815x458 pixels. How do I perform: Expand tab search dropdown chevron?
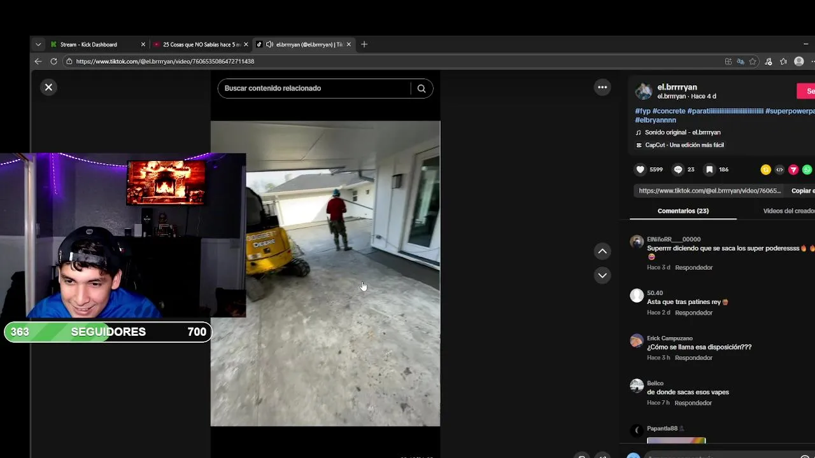click(x=38, y=45)
